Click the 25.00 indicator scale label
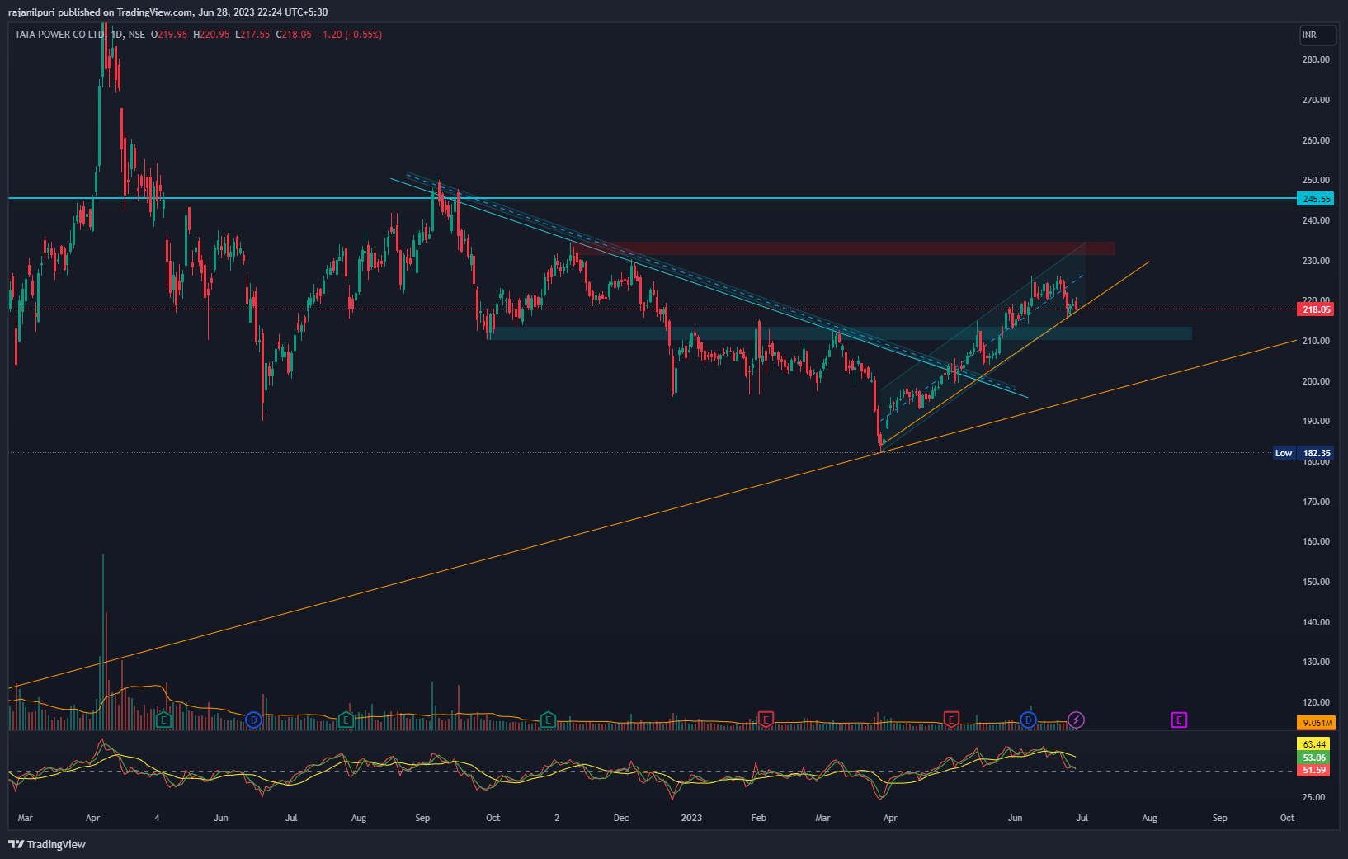 (1314, 797)
